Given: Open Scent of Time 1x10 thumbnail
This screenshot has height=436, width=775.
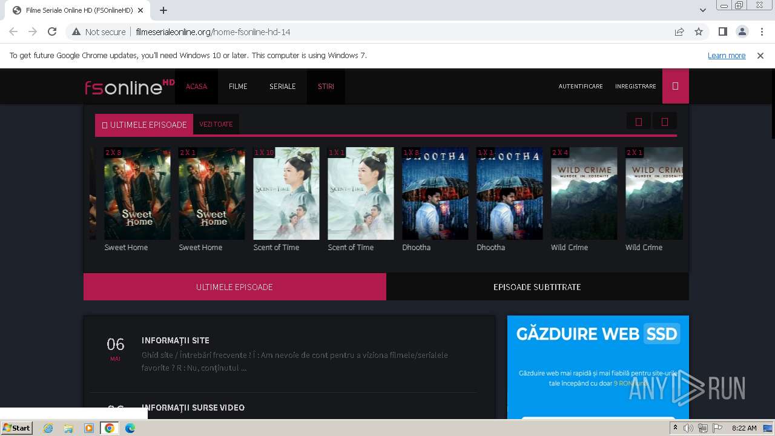Looking at the screenshot, I should 286,193.
